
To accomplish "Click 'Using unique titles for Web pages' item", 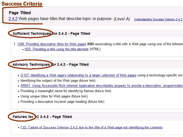I will pos(54,96).
